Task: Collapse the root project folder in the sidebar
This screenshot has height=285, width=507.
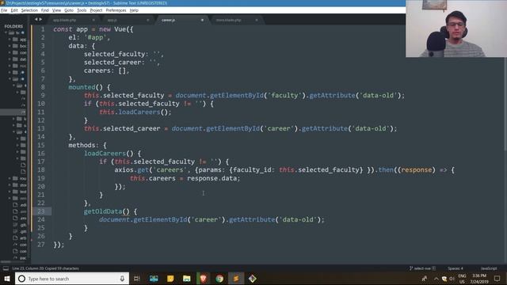Action: (6, 32)
